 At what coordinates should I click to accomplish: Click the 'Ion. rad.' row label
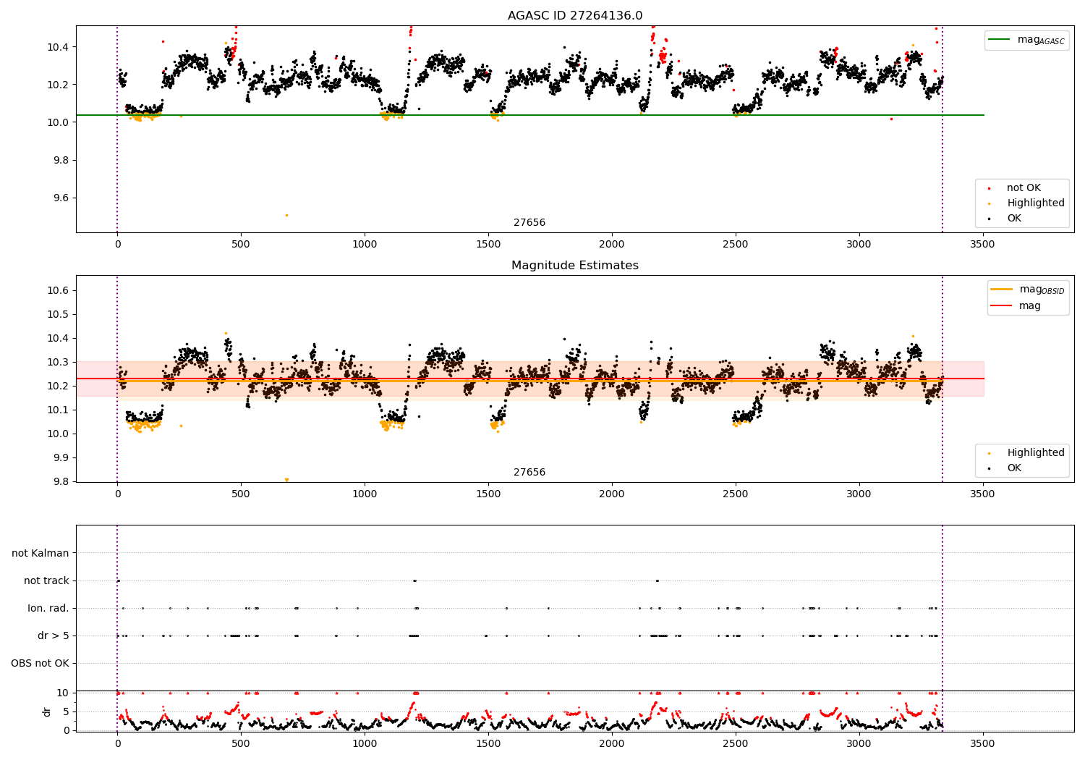tap(48, 609)
